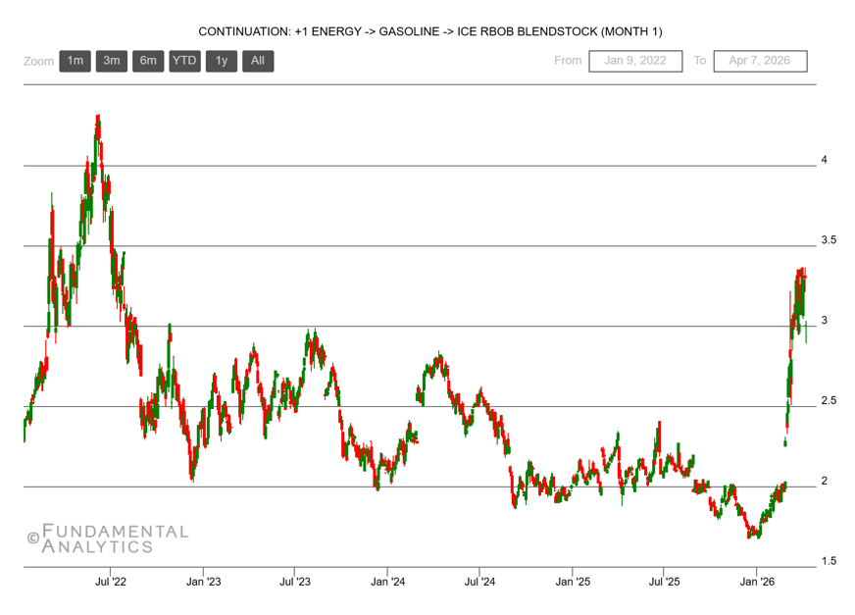The image size is (855, 615).
Task: Click the Jul '22 x-axis label
Action: (110, 582)
